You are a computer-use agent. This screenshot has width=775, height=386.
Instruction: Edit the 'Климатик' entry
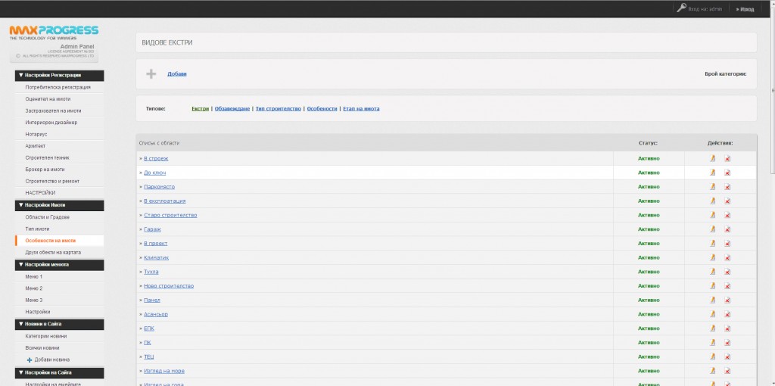(712, 257)
